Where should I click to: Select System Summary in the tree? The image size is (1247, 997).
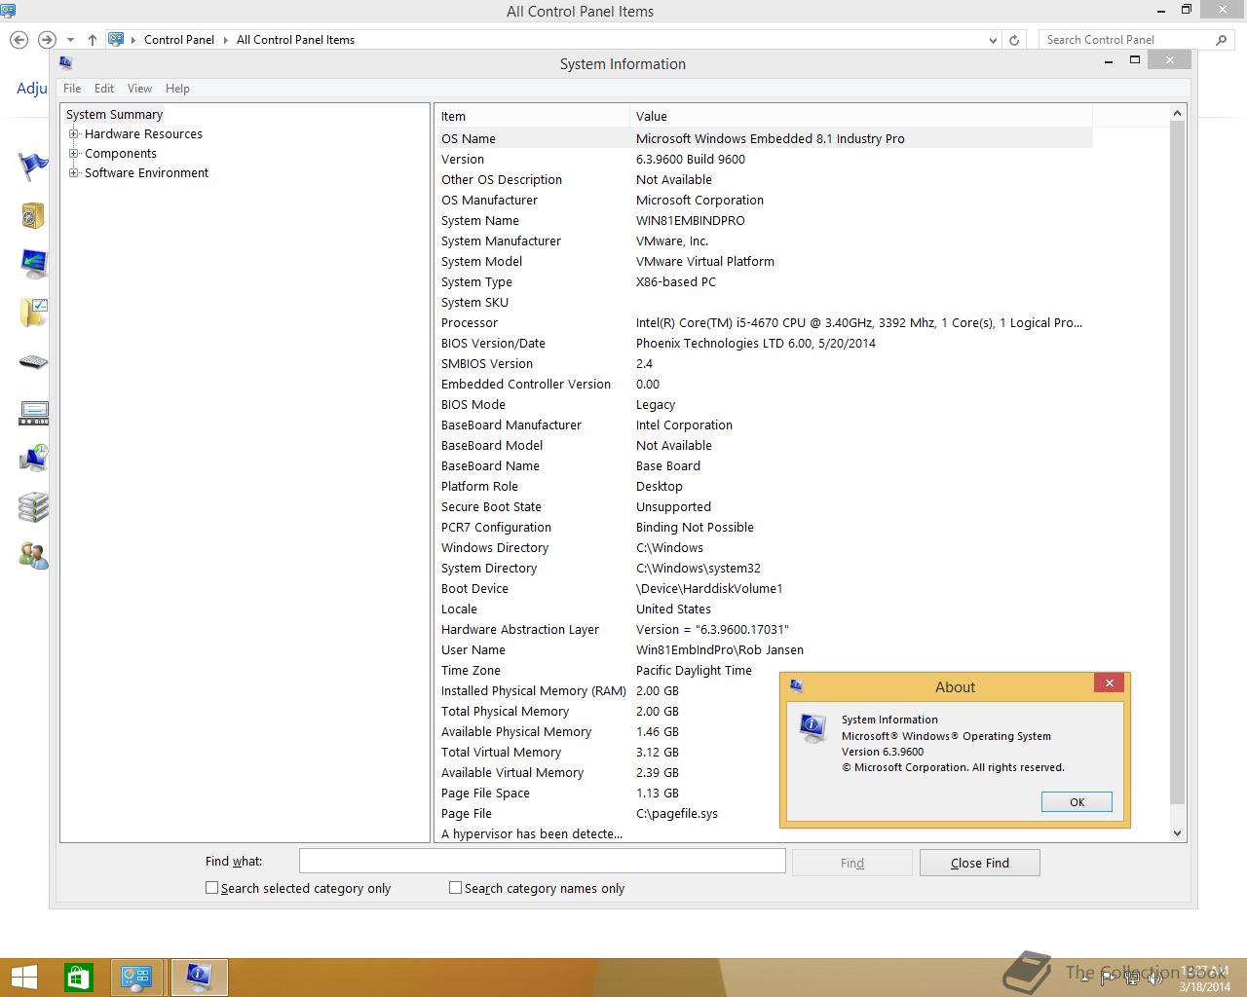(x=114, y=115)
